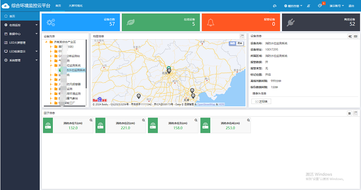The image size is (361, 190).
Task: Click the dashboard gauge icon in top bar
Action: pos(274,6)
